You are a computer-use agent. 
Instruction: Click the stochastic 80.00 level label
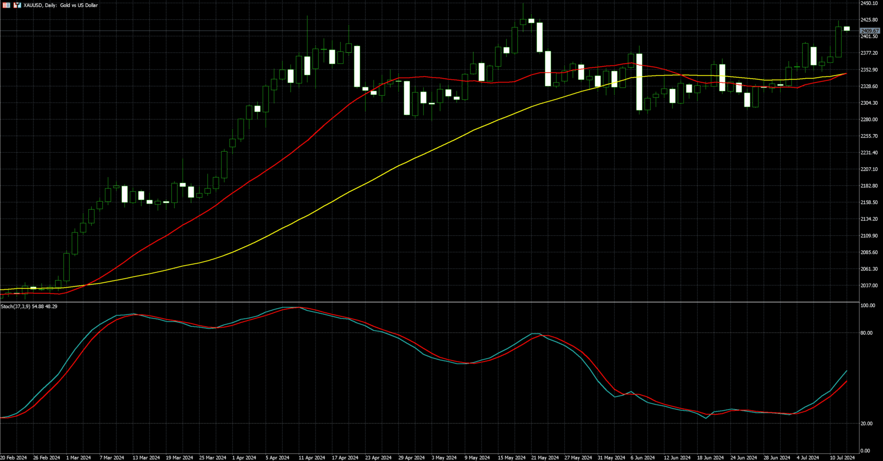click(866, 333)
